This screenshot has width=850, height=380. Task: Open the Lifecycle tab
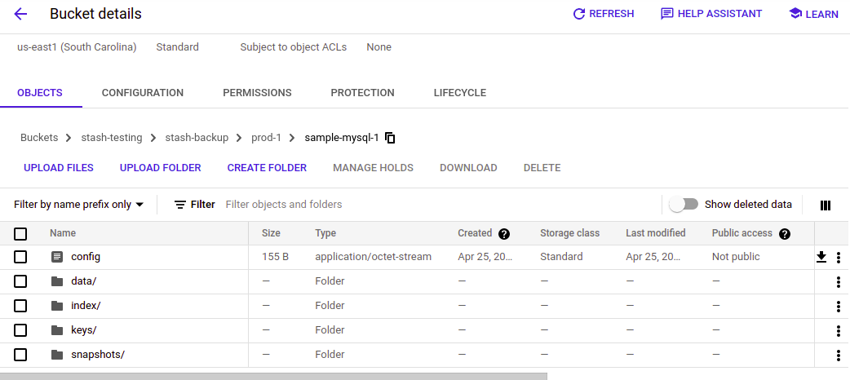tap(459, 93)
